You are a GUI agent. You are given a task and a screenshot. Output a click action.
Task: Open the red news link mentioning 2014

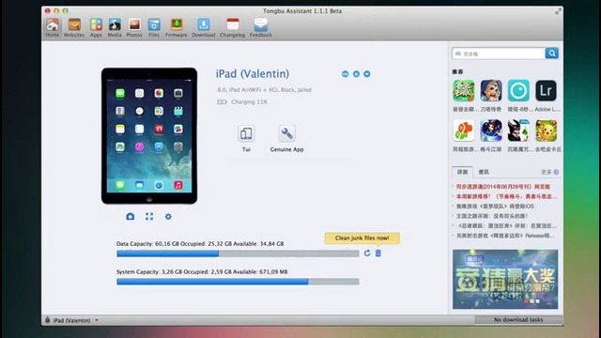(x=503, y=187)
